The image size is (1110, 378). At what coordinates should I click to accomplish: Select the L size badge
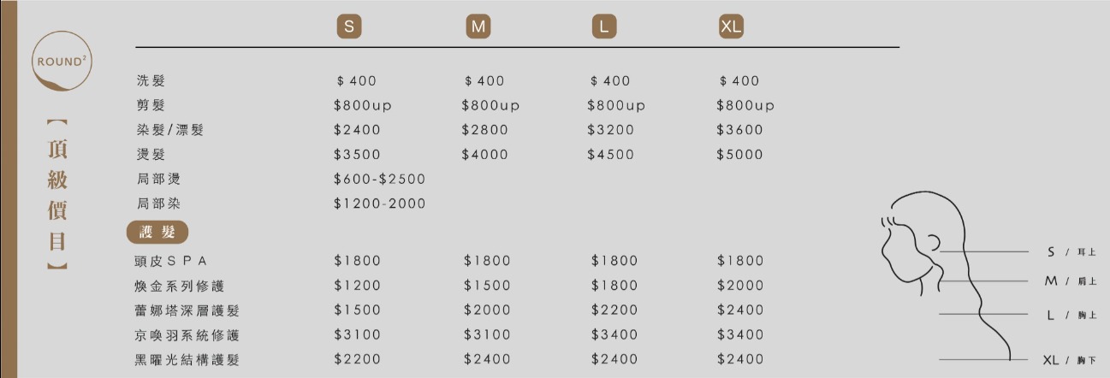[x=603, y=27]
